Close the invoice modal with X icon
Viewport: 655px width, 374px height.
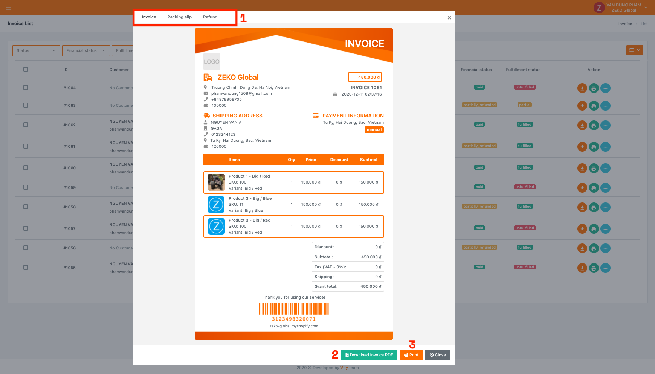[449, 18]
